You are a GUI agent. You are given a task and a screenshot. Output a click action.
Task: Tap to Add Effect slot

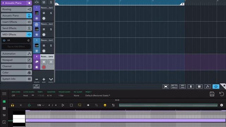[x=16, y=47]
